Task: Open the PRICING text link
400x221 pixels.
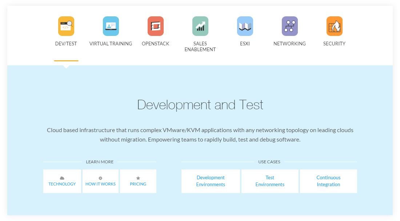Action: pyautogui.click(x=138, y=184)
